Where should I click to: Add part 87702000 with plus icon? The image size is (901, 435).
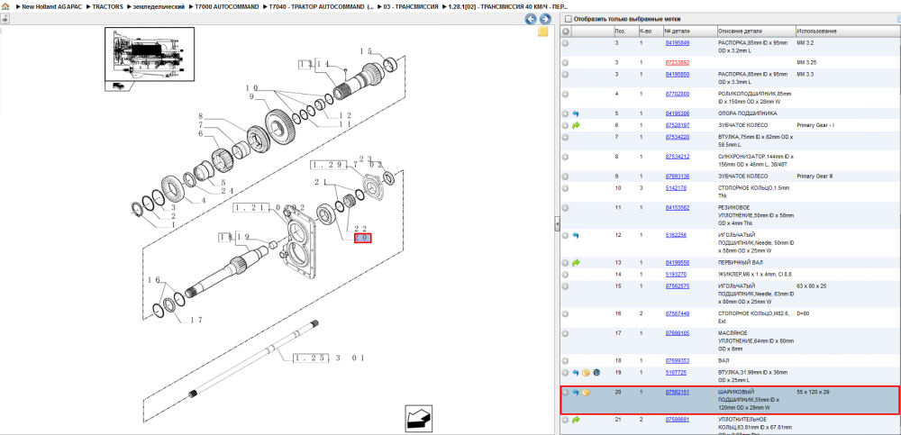566,94
